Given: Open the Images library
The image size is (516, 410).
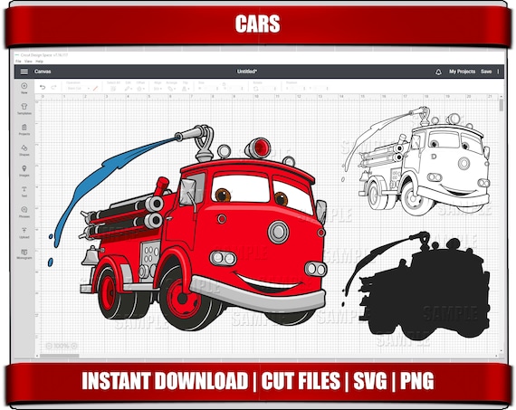Looking at the screenshot, I should pos(24,171).
